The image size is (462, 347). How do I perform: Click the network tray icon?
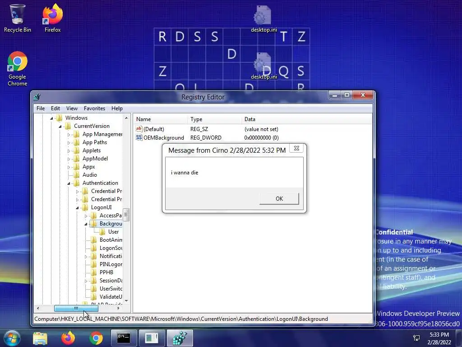[x=416, y=338]
